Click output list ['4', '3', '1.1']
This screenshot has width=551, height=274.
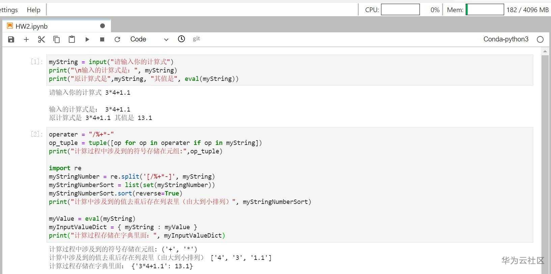click(241, 257)
